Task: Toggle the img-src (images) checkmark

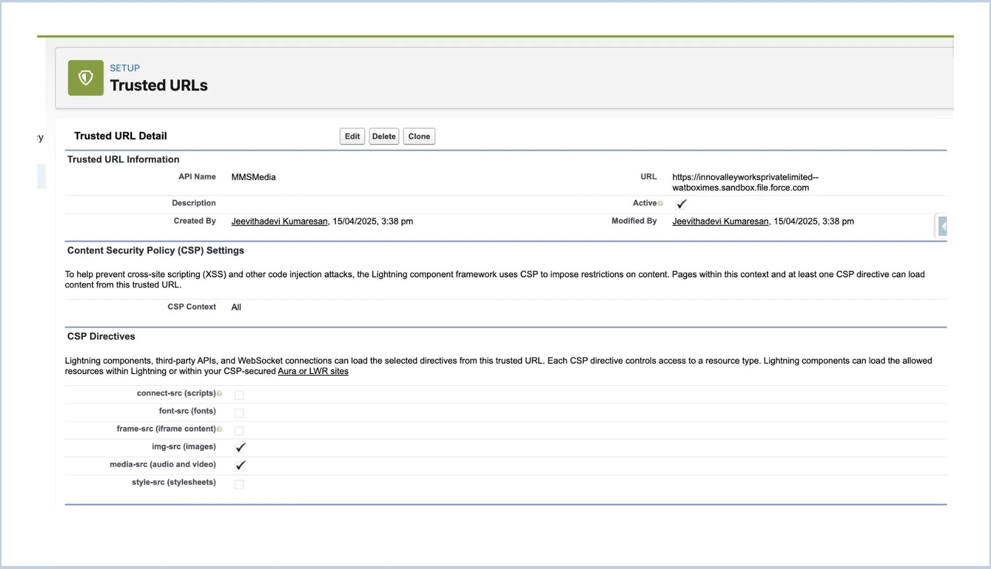Action: click(240, 448)
